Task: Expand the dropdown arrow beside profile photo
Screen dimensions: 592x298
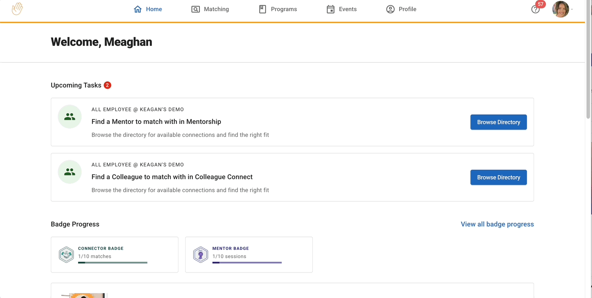Action: [572, 10]
